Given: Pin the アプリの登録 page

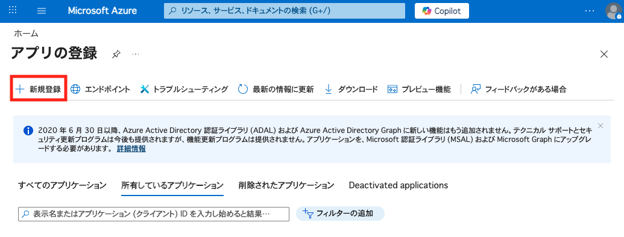Looking at the screenshot, I should coord(116,54).
